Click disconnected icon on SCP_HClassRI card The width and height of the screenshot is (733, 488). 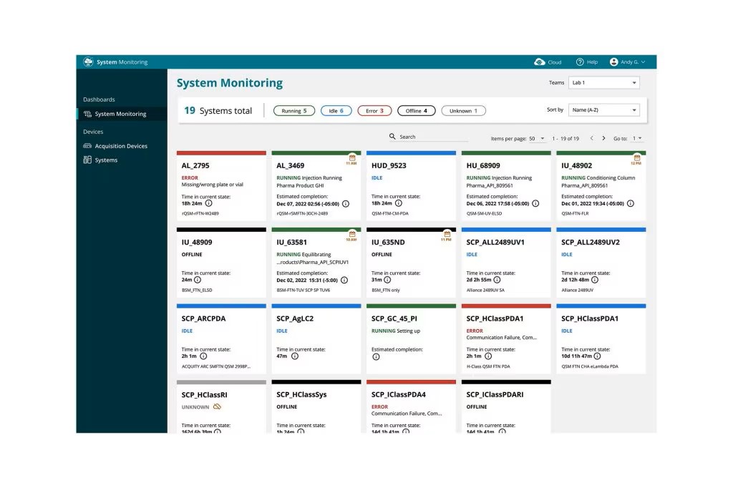pos(217,406)
